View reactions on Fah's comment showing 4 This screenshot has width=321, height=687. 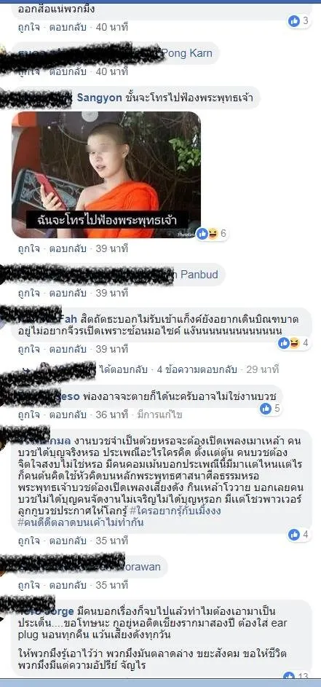point(294,343)
